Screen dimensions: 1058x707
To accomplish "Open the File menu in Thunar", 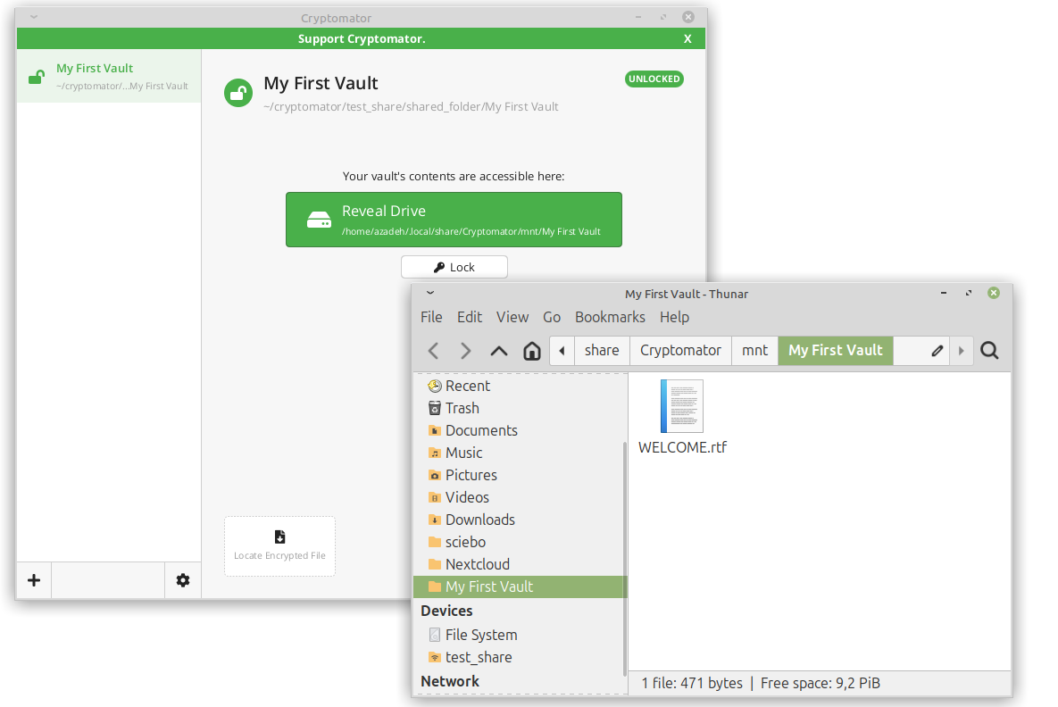I will (x=431, y=317).
